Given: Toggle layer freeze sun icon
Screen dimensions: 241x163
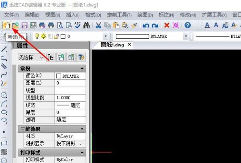Looking at the screenshot, I should click(x=43, y=36).
